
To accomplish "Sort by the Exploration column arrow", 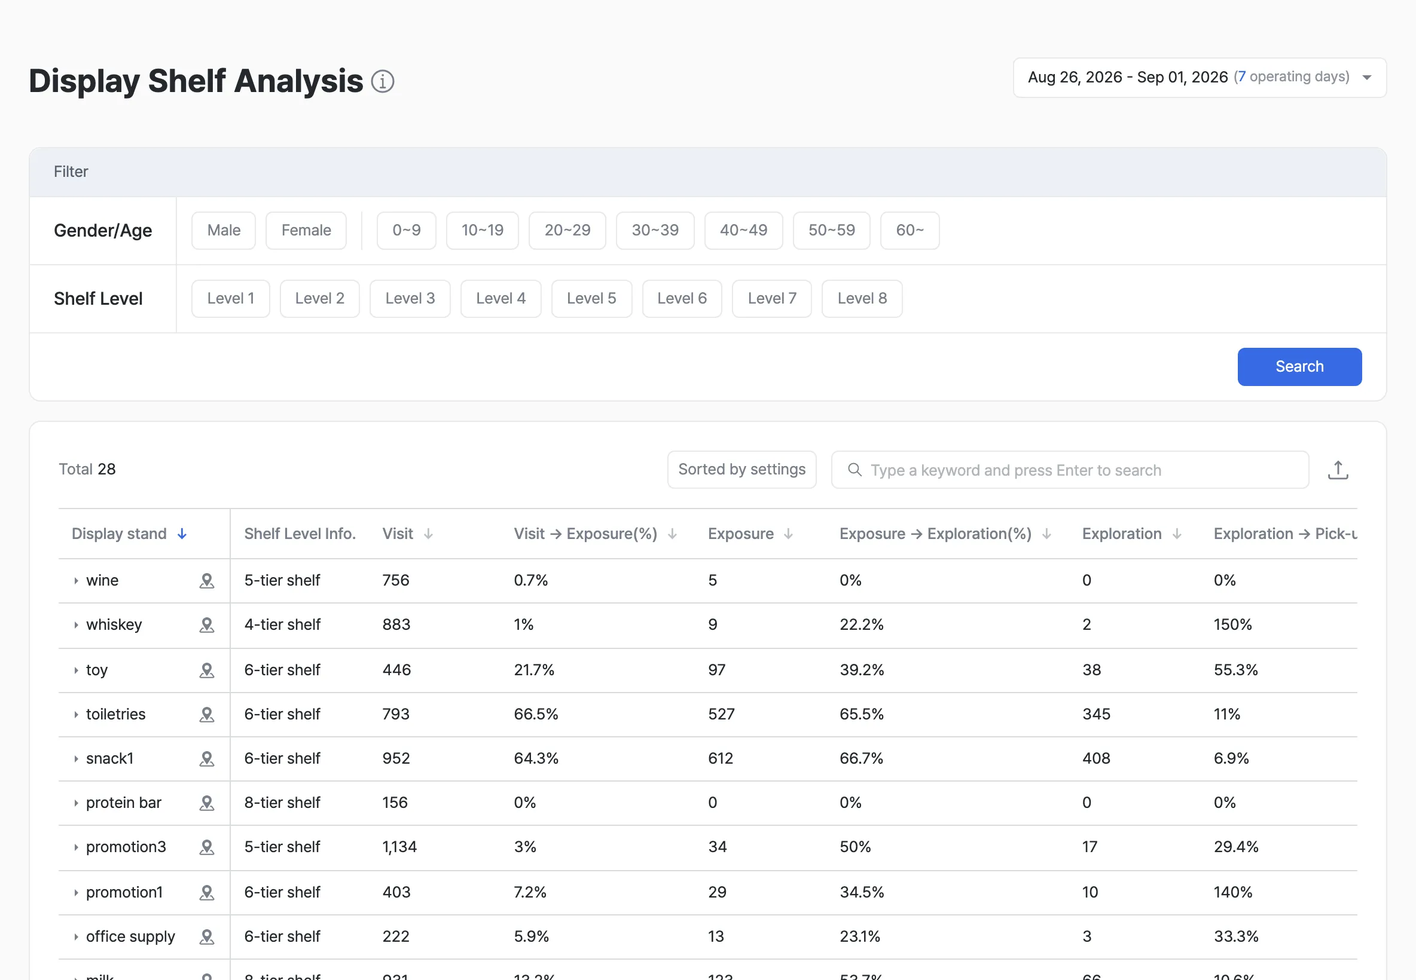I will pos(1176,534).
